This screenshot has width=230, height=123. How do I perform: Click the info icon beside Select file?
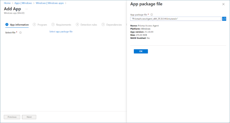click(20, 33)
